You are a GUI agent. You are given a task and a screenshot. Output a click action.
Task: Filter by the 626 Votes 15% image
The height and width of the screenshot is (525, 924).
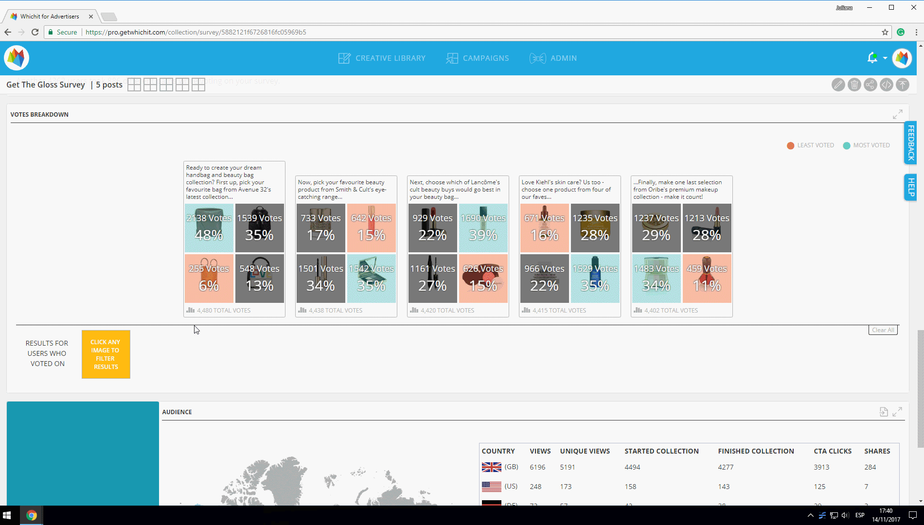[x=483, y=279]
